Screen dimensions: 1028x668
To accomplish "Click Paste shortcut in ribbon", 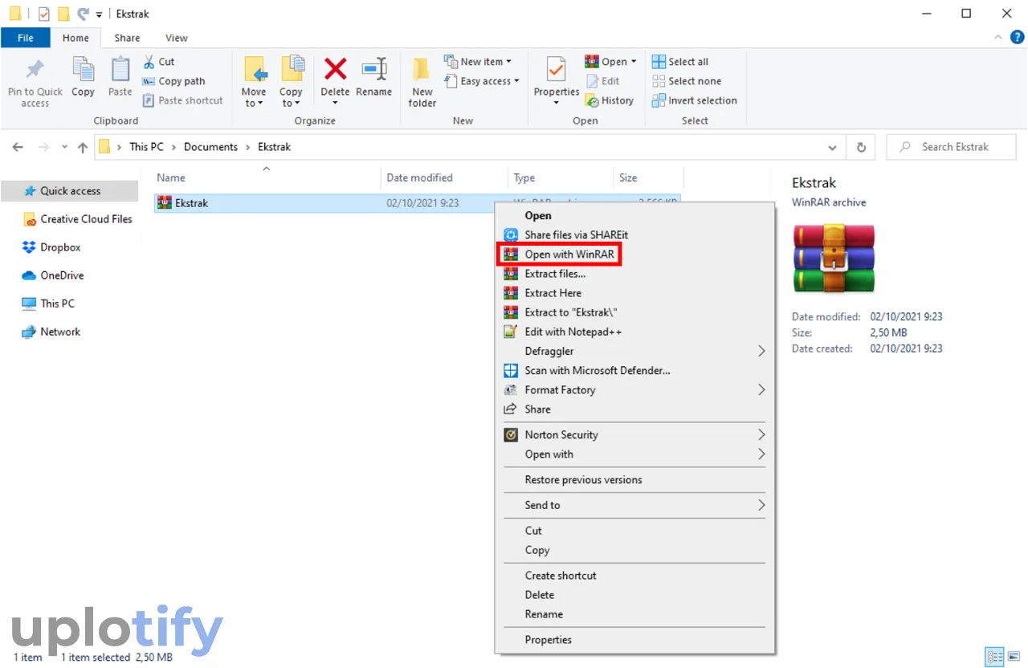I will [182, 100].
